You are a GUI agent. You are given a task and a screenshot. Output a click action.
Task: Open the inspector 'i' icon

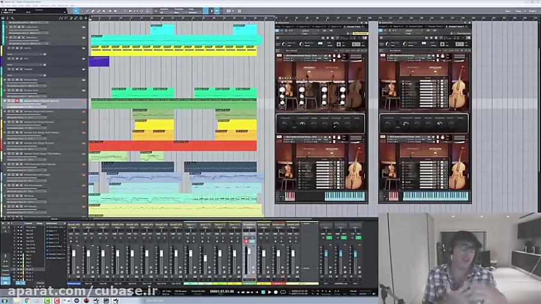pyautogui.click(x=8, y=18)
